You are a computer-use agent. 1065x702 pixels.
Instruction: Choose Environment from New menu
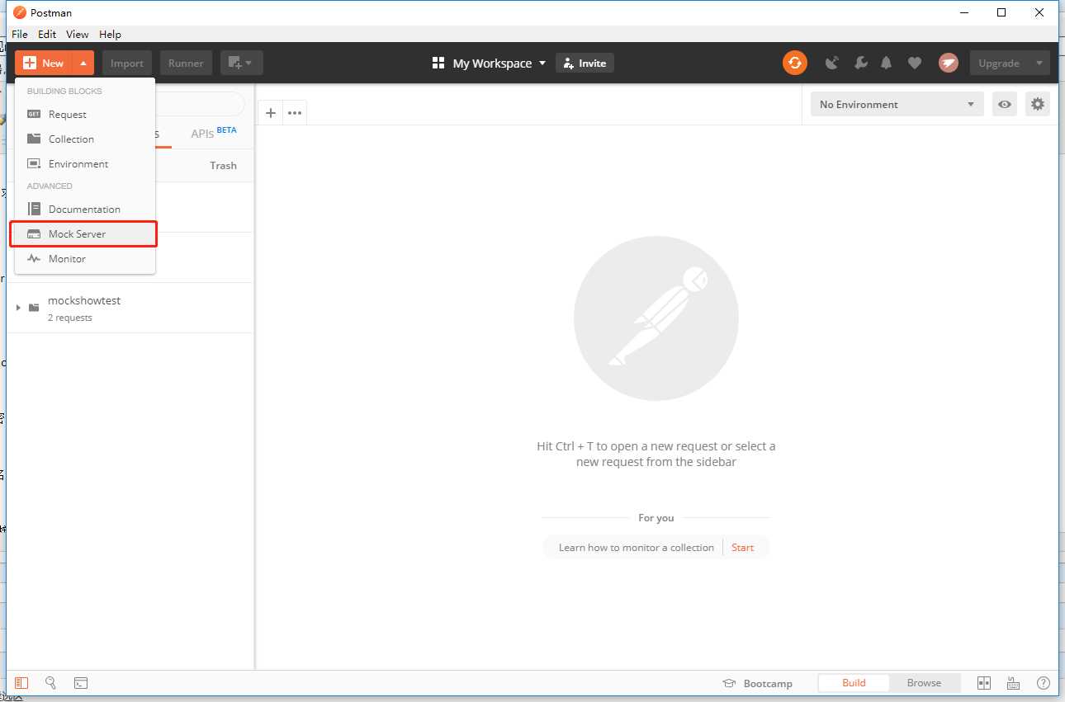pyautogui.click(x=85, y=163)
